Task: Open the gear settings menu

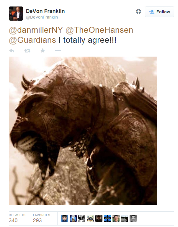Action: coord(138,11)
